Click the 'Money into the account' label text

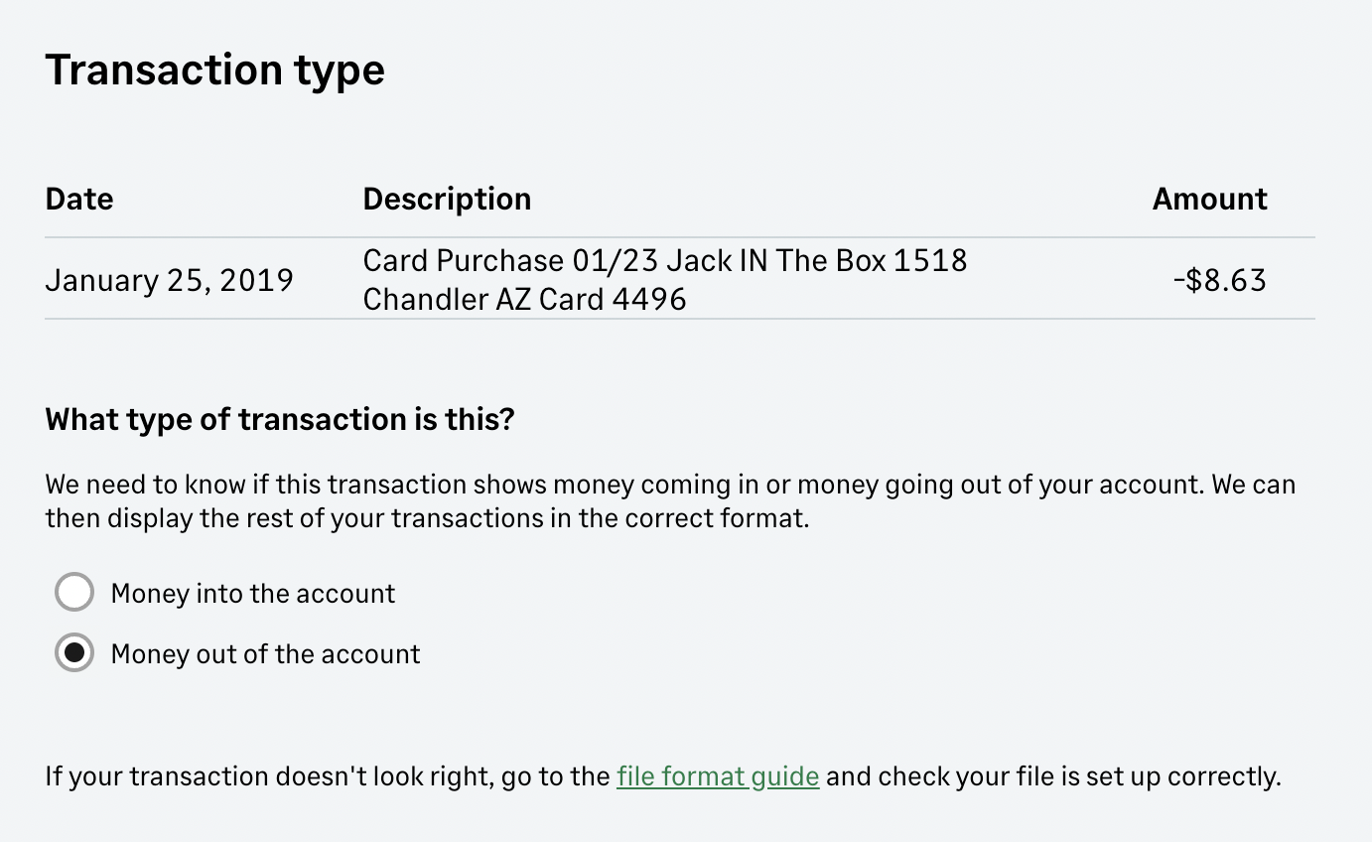coord(252,592)
